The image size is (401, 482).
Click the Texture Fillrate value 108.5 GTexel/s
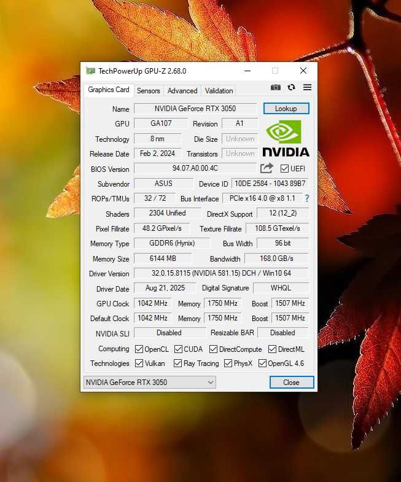pos(278,228)
